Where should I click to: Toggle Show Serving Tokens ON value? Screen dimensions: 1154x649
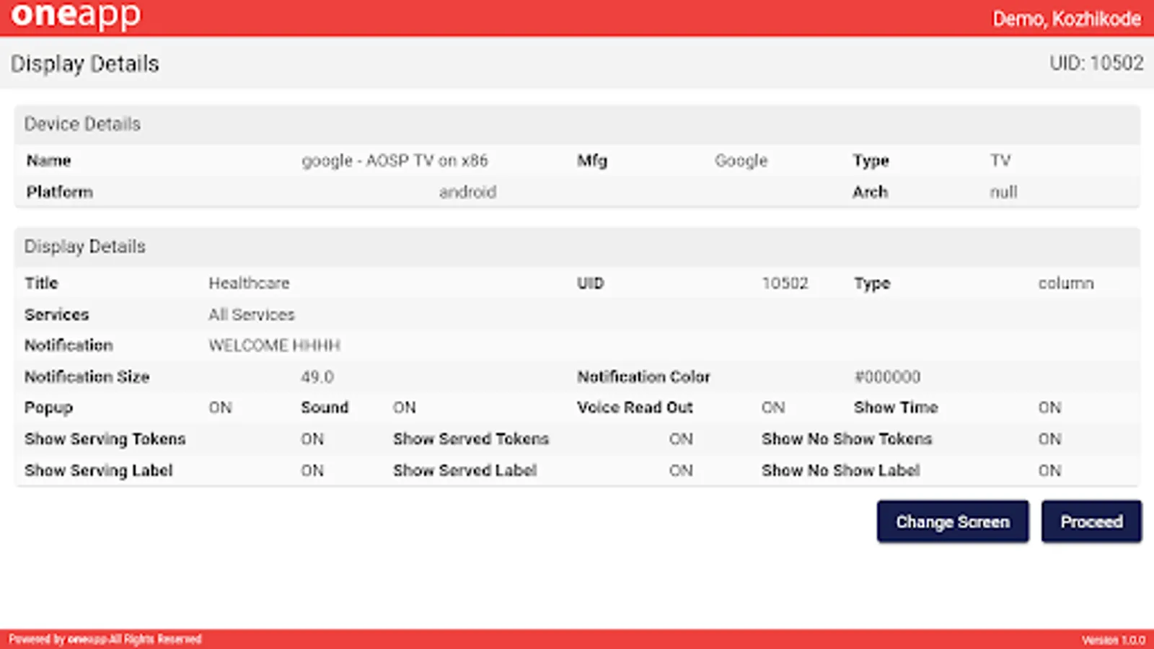point(312,439)
